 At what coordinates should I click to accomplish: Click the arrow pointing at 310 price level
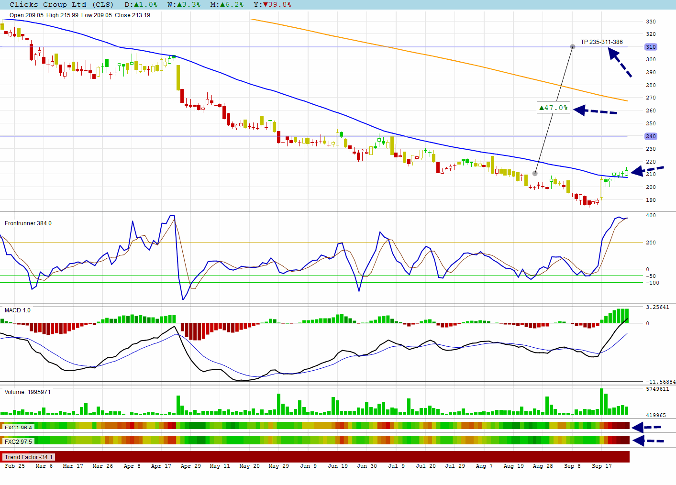620,63
